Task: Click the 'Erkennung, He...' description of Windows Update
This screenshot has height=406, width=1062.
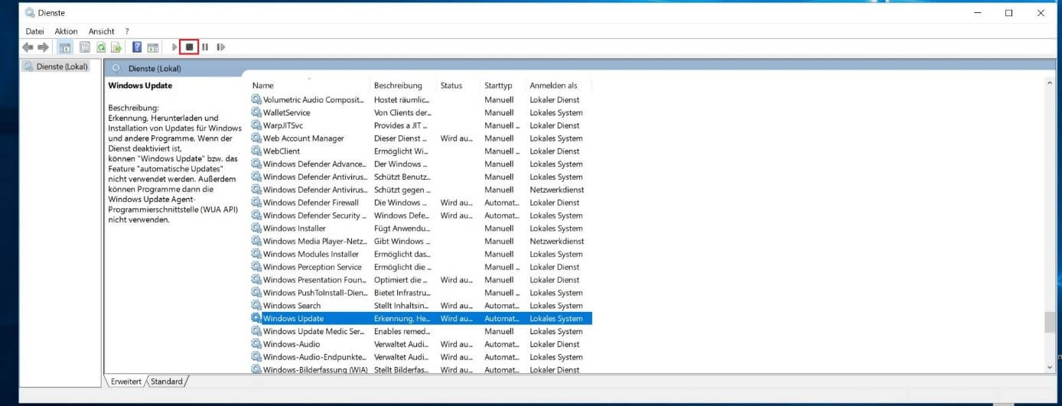Action: [x=401, y=318]
